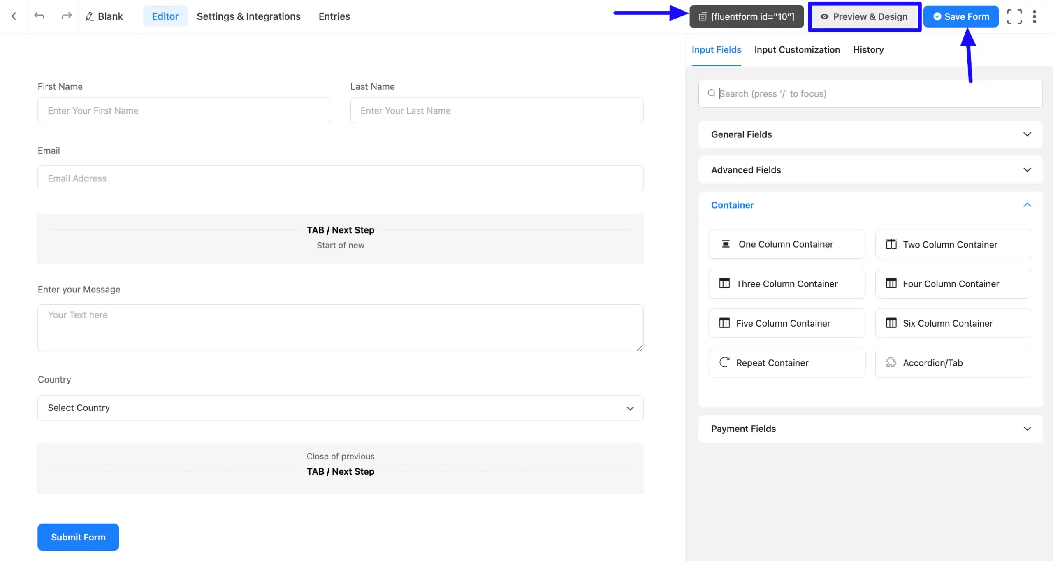Click the edit pencil next to Blank

(89, 16)
